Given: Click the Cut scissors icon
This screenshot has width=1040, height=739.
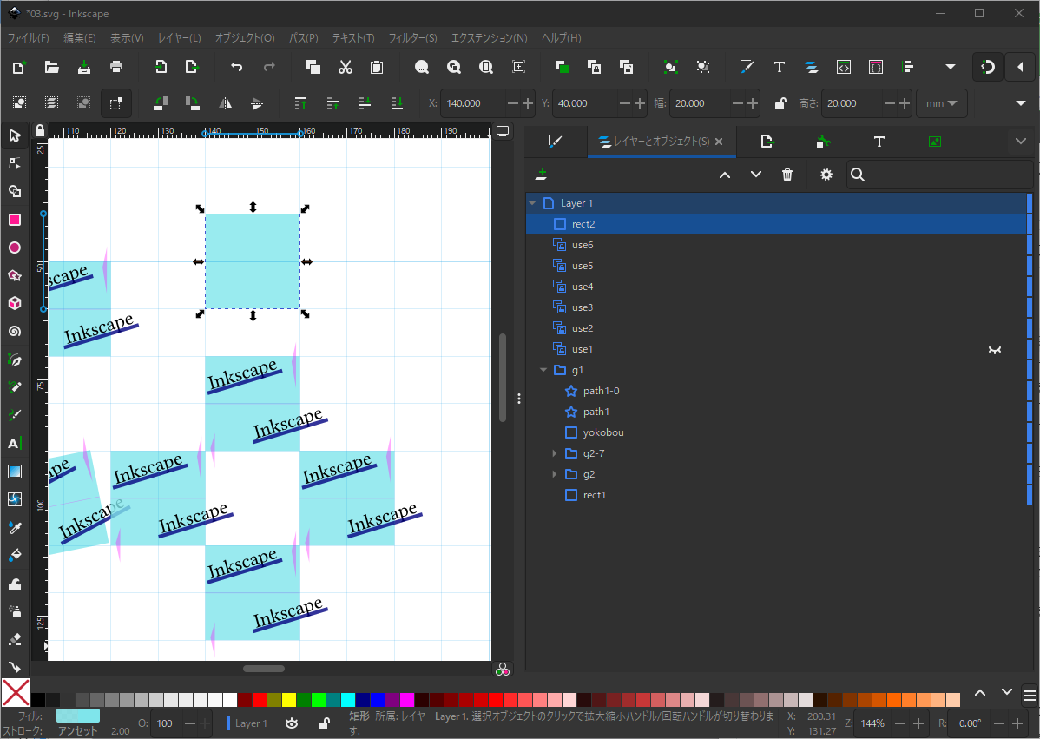Looking at the screenshot, I should pyautogui.click(x=345, y=67).
